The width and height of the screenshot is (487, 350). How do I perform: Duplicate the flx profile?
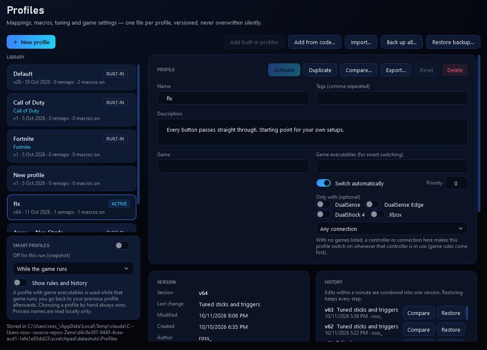point(320,70)
